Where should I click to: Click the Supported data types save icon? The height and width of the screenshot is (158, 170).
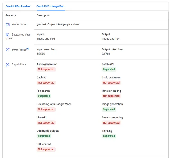click(8, 35)
